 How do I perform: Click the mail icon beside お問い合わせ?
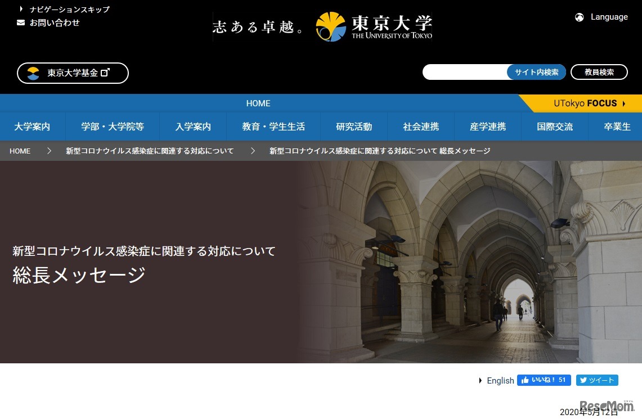point(20,22)
